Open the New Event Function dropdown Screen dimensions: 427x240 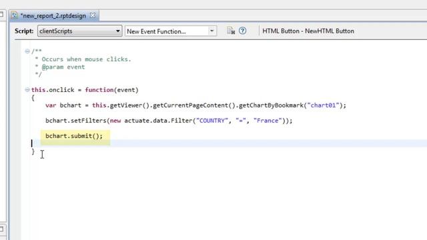click(x=171, y=31)
